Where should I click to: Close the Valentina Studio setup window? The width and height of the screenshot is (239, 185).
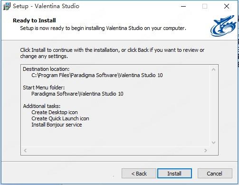coord(227,6)
